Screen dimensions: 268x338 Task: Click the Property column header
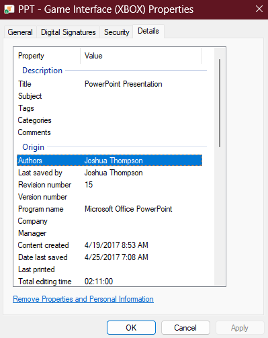coord(46,56)
